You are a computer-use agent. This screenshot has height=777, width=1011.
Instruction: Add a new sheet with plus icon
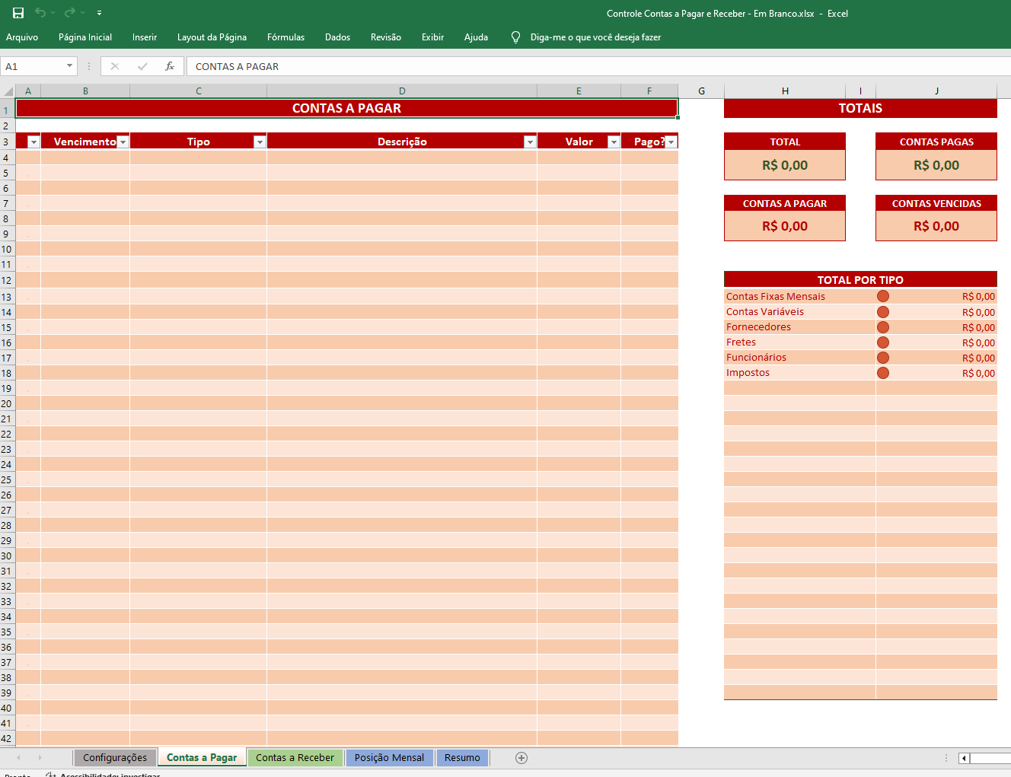pyautogui.click(x=521, y=757)
